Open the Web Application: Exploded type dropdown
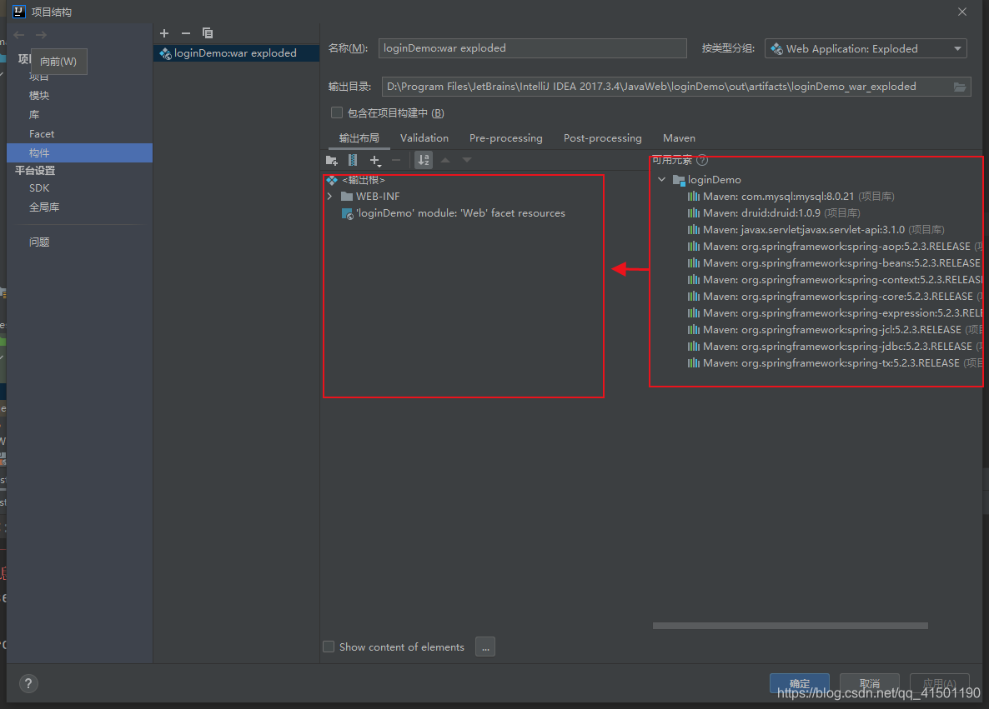989x709 pixels. click(x=957, y=48)
